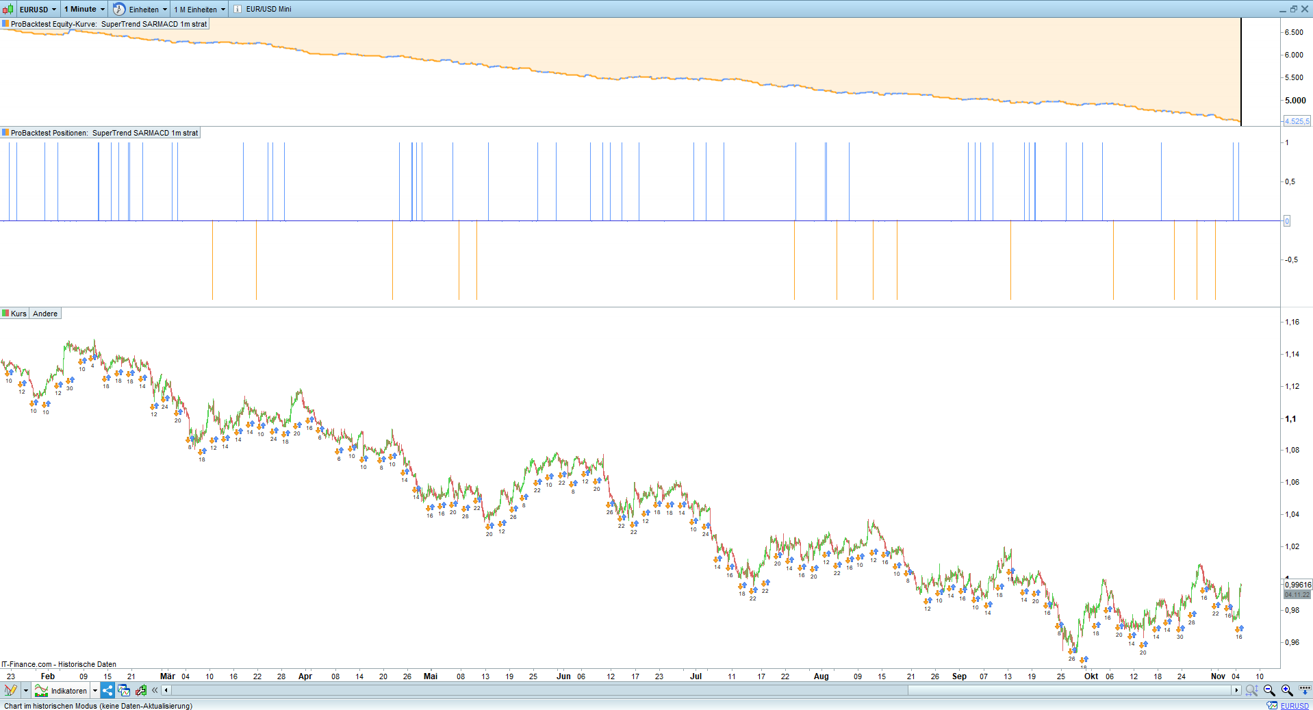Select the Andere tab
Viewport: 1313px width, 710px height.
pos(45,314)
